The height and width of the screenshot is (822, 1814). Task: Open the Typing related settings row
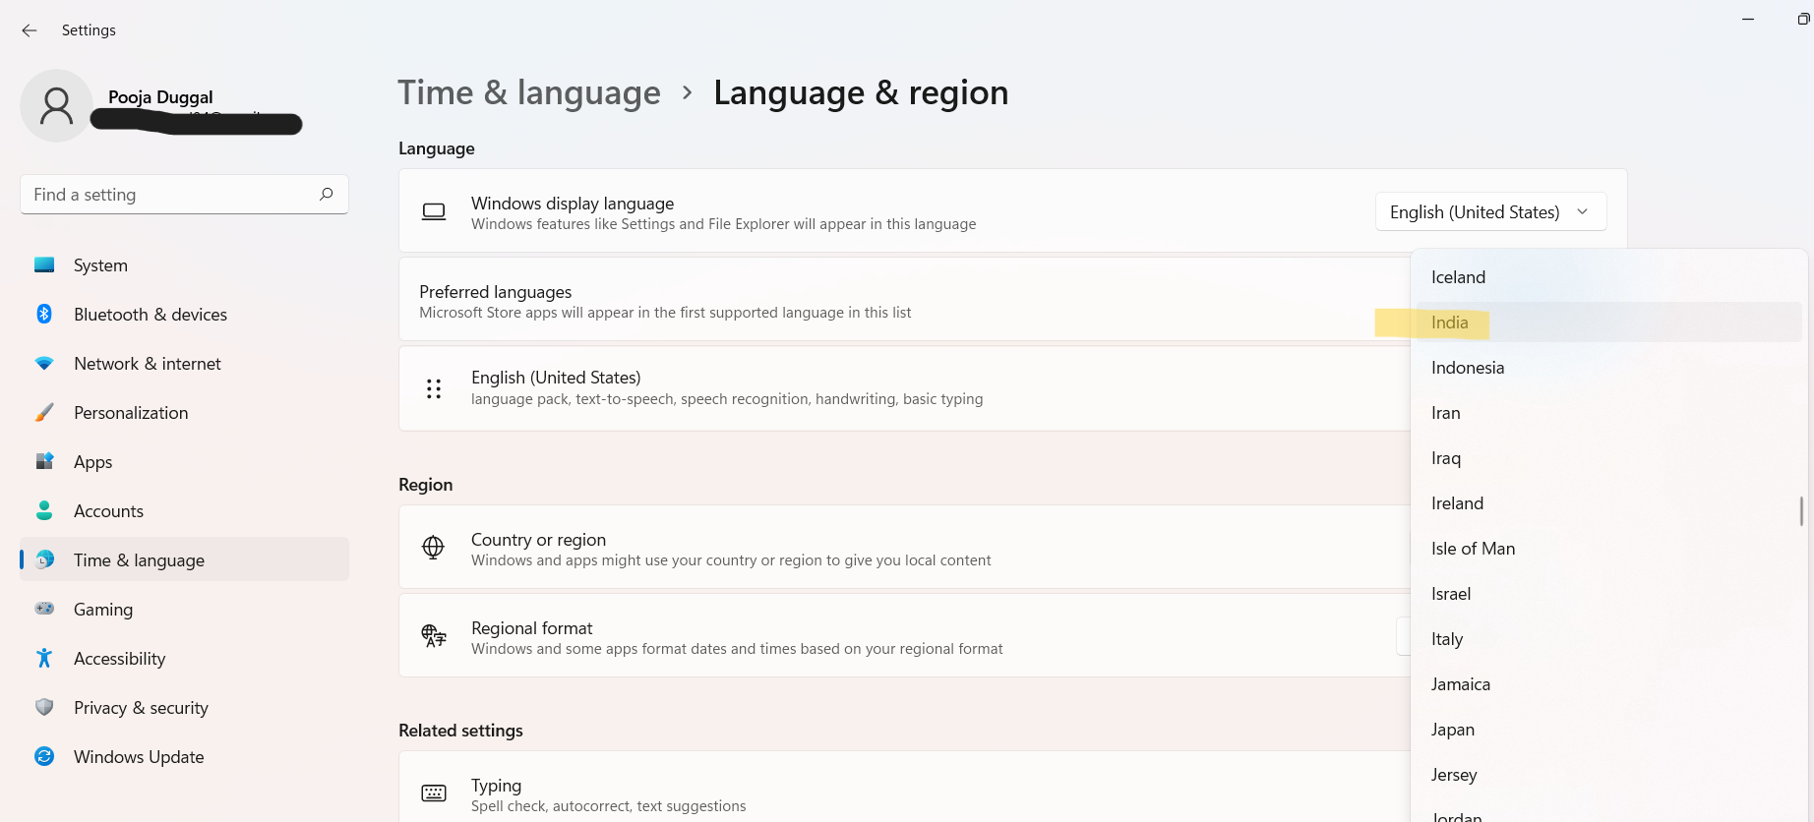904,787
